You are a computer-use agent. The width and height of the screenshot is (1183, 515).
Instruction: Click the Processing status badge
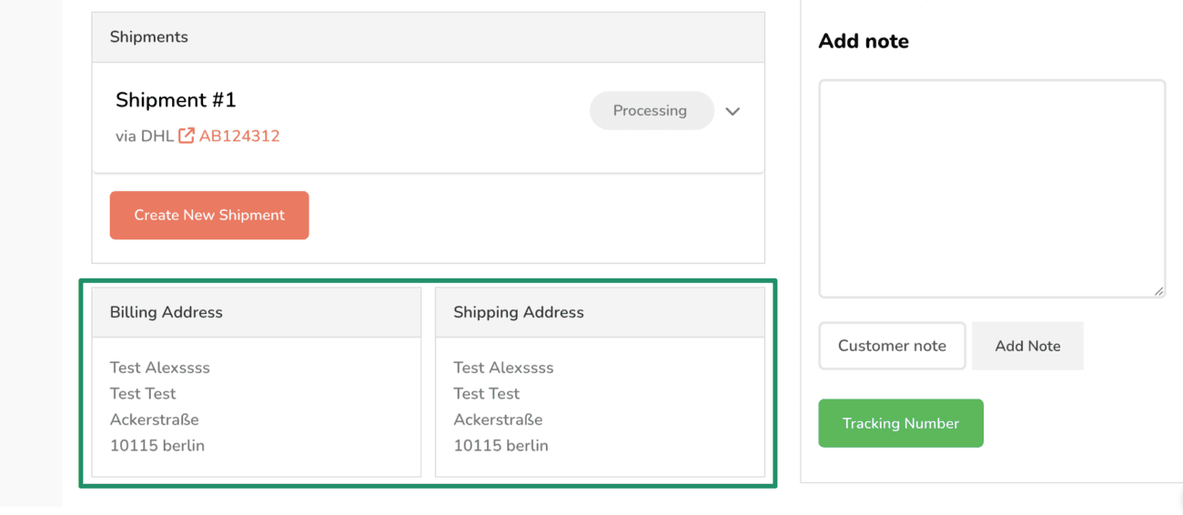pyautogui.click(x=651, y=110)
